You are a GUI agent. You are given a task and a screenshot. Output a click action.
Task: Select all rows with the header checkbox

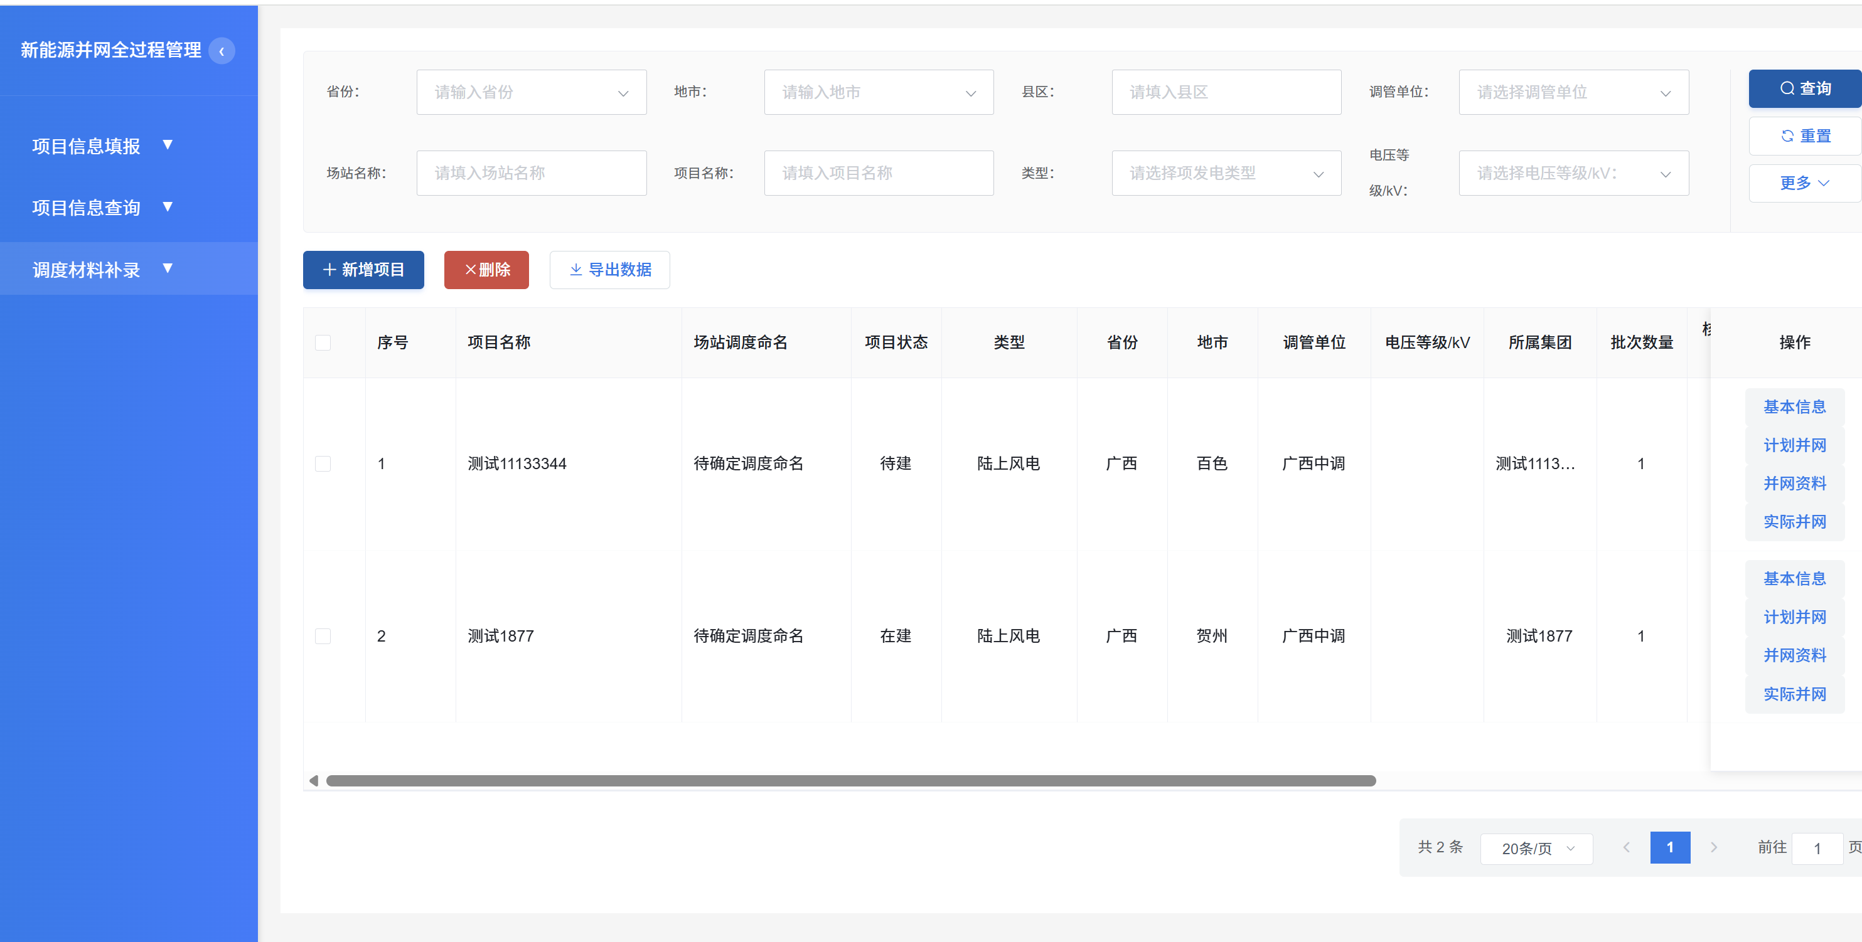click(x=323, y=342)
